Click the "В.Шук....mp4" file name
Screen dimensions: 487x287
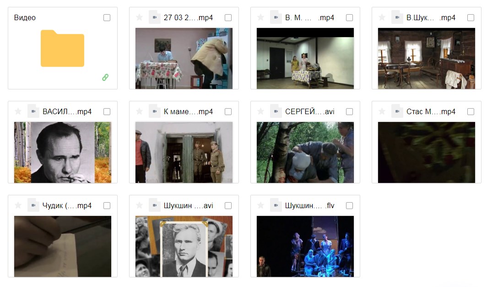pos(431,18)
